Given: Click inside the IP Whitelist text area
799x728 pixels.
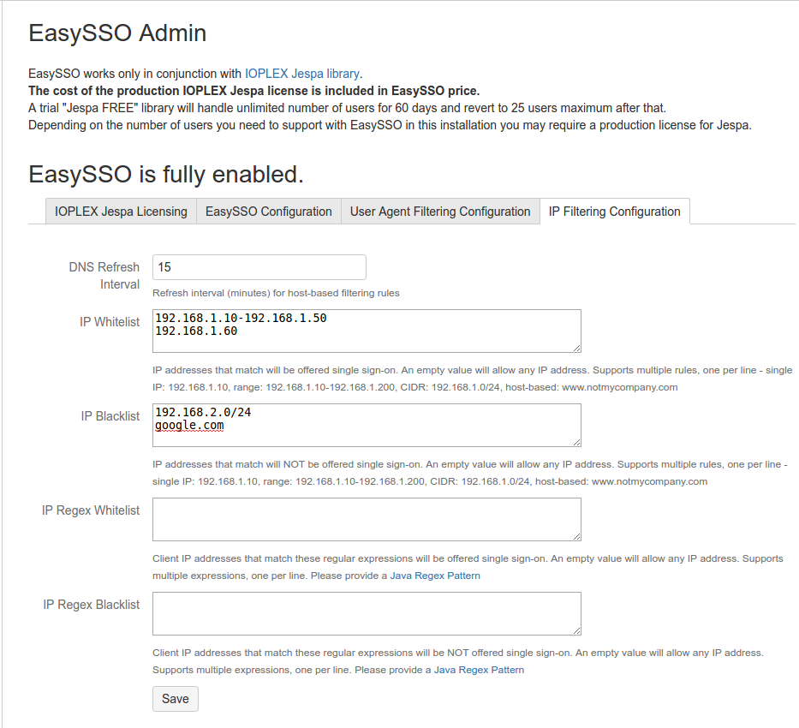Looking at the screenshot, I should click(367, 331).
